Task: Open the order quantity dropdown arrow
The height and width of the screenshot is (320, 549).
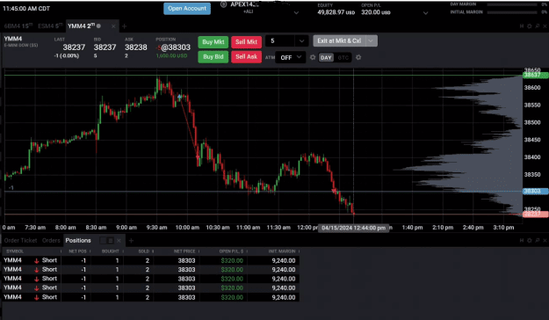Action: click(x=301, y=41)
